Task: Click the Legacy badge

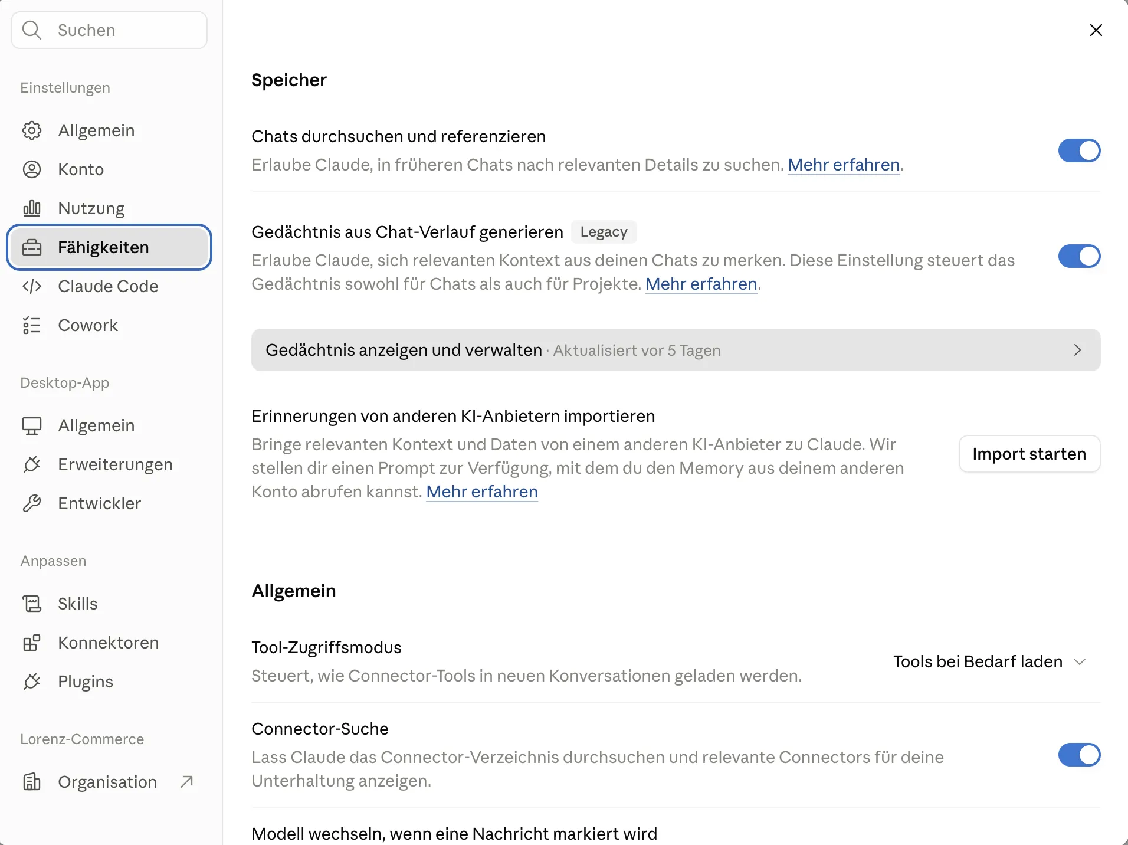Action: click(604, 232)
